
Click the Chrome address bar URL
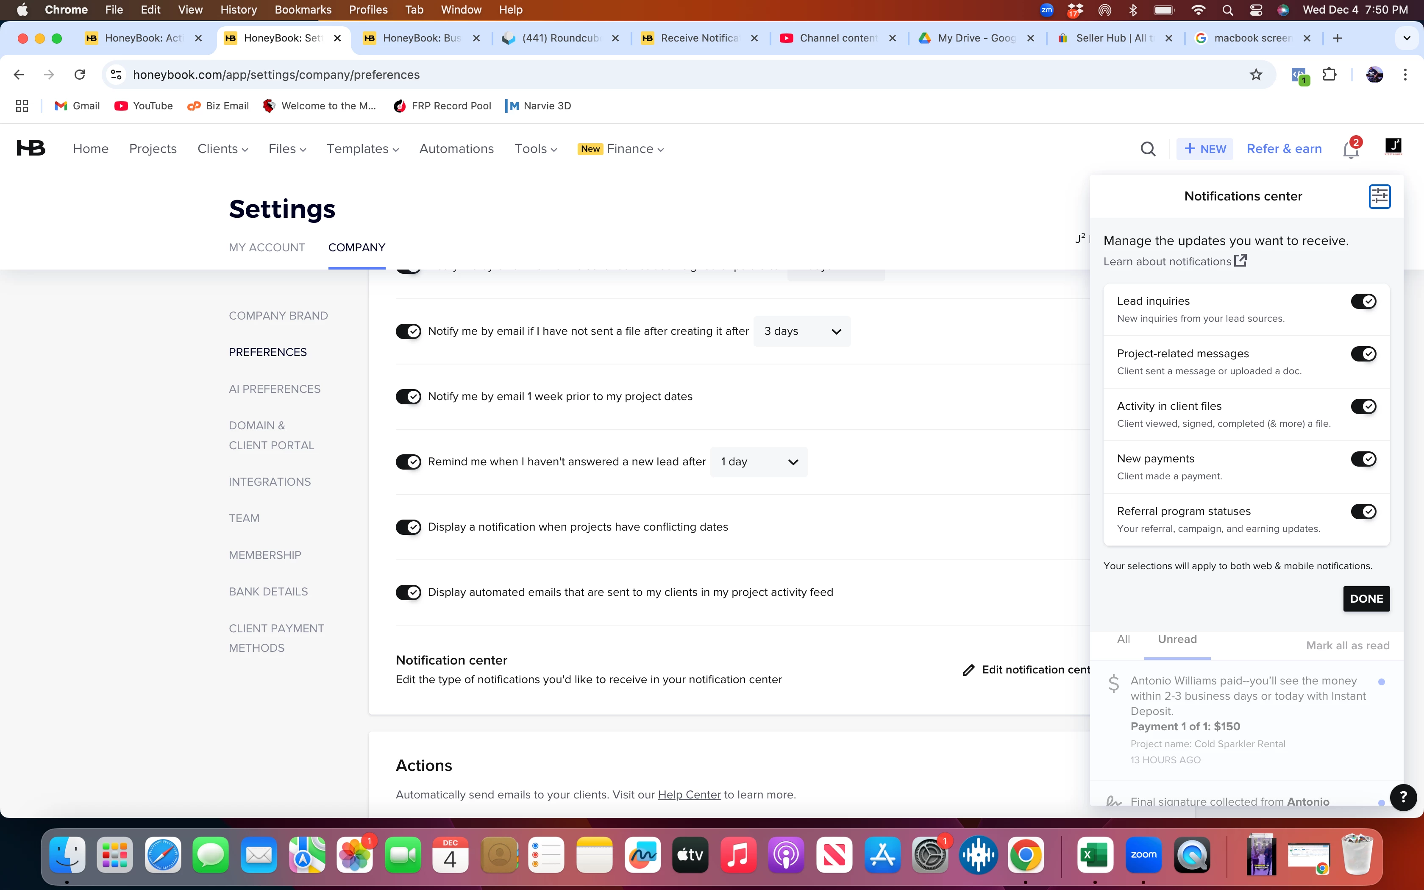click(277, 75)
